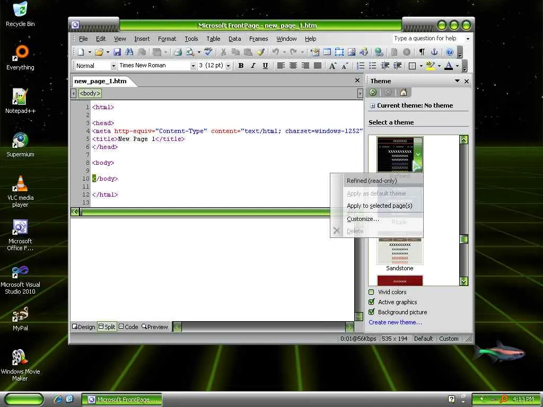Increase font size with the large A icon
The height and width of the screenshot is (407, 543).
[x=332, y=65]
